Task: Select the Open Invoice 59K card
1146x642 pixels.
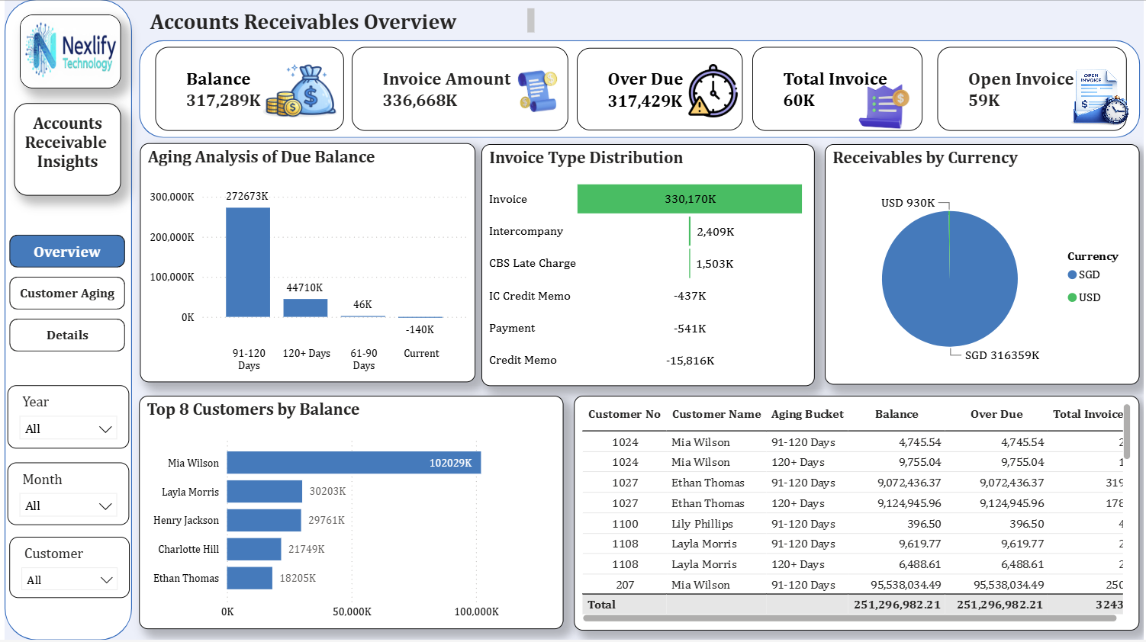Action: (1032, 89)
